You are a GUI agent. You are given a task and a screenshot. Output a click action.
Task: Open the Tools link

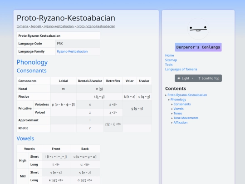(169, 65)
